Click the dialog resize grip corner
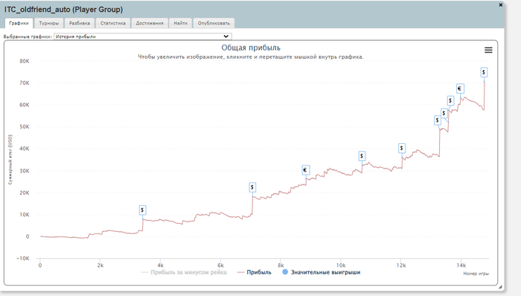Screen dimensions: 521x296 [500, 286]
